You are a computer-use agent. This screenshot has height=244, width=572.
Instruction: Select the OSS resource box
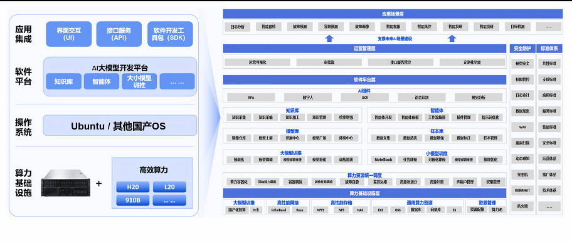tap(397, 210)
